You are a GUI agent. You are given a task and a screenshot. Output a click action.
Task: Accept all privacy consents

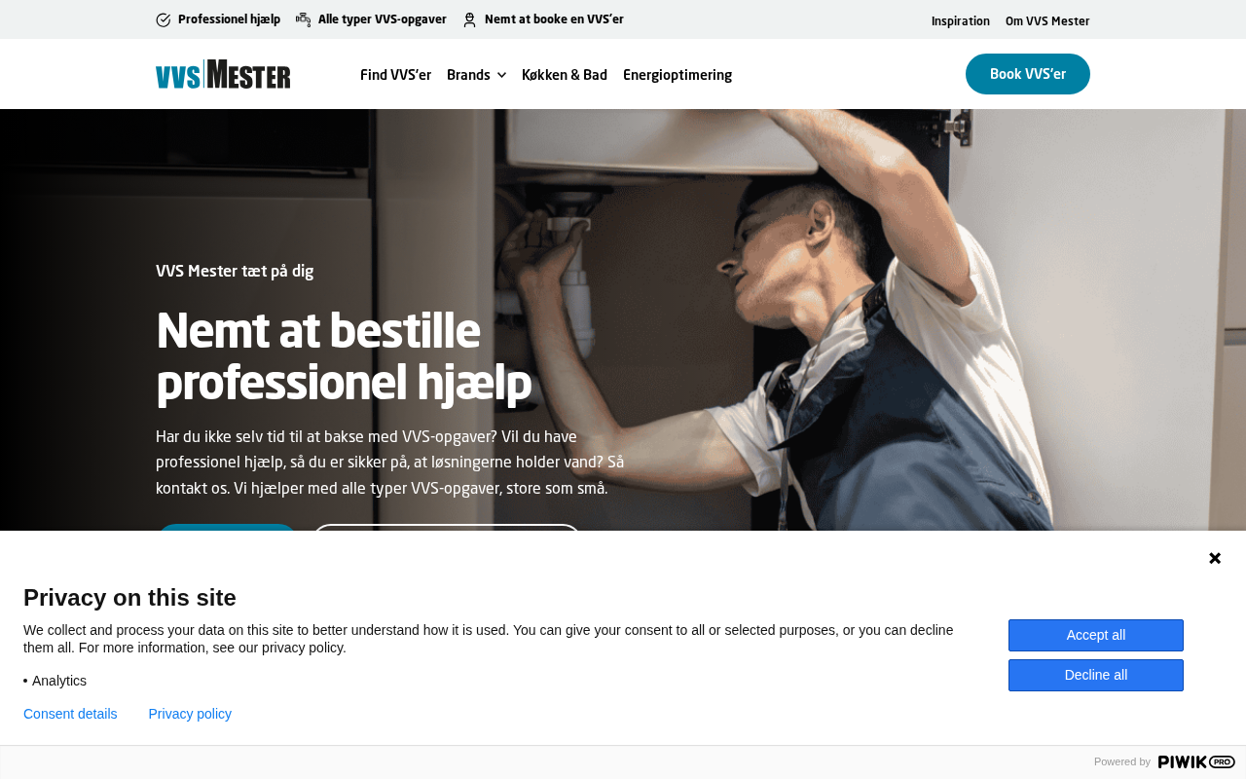tap(1096, 635)
